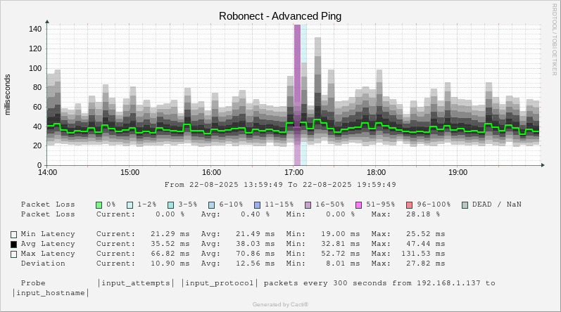Click the black Avg Latency legend box

[13, 245]
